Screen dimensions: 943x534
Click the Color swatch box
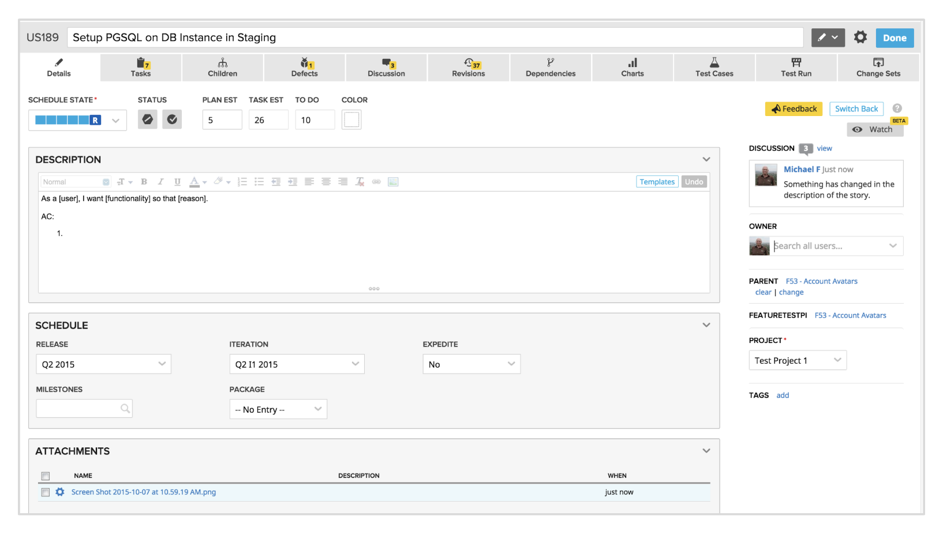pos(351,120)
